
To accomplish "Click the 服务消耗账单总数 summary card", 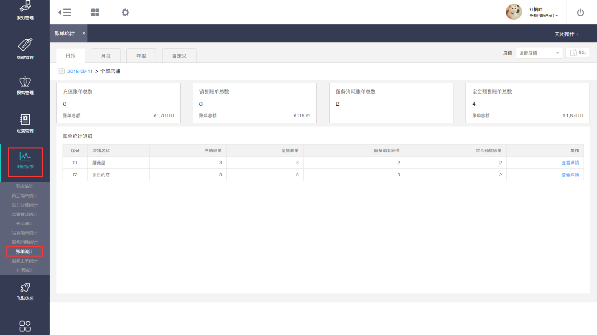I will coord(391,103).
